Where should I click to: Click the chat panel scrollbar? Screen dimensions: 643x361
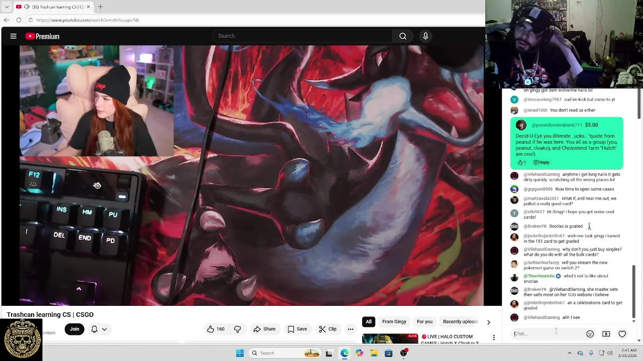point(633,291)
